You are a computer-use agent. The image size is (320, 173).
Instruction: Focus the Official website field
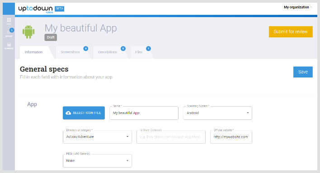click(231, 137)
